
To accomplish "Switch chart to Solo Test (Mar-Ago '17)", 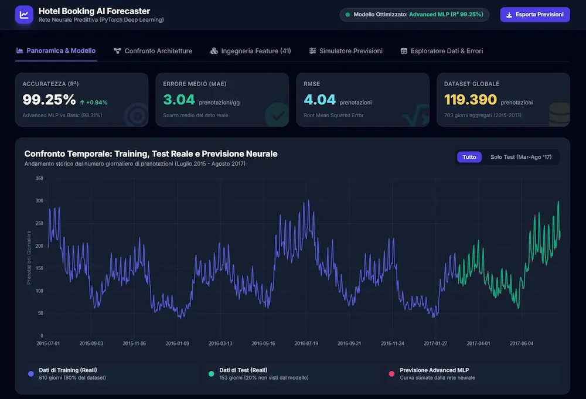I will [520, 157].
